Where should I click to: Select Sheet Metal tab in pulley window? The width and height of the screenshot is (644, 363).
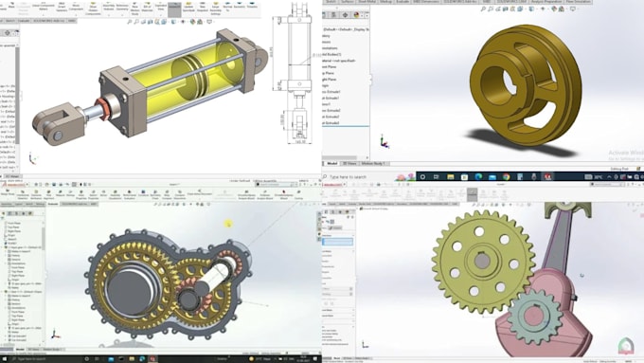pos(367,2)
